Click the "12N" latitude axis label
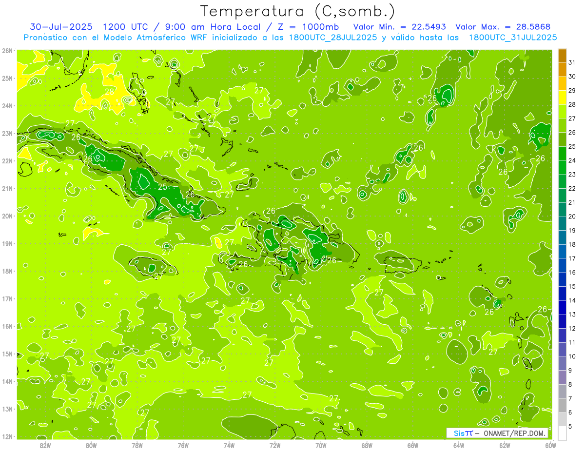585x452 pixels. 7,436
